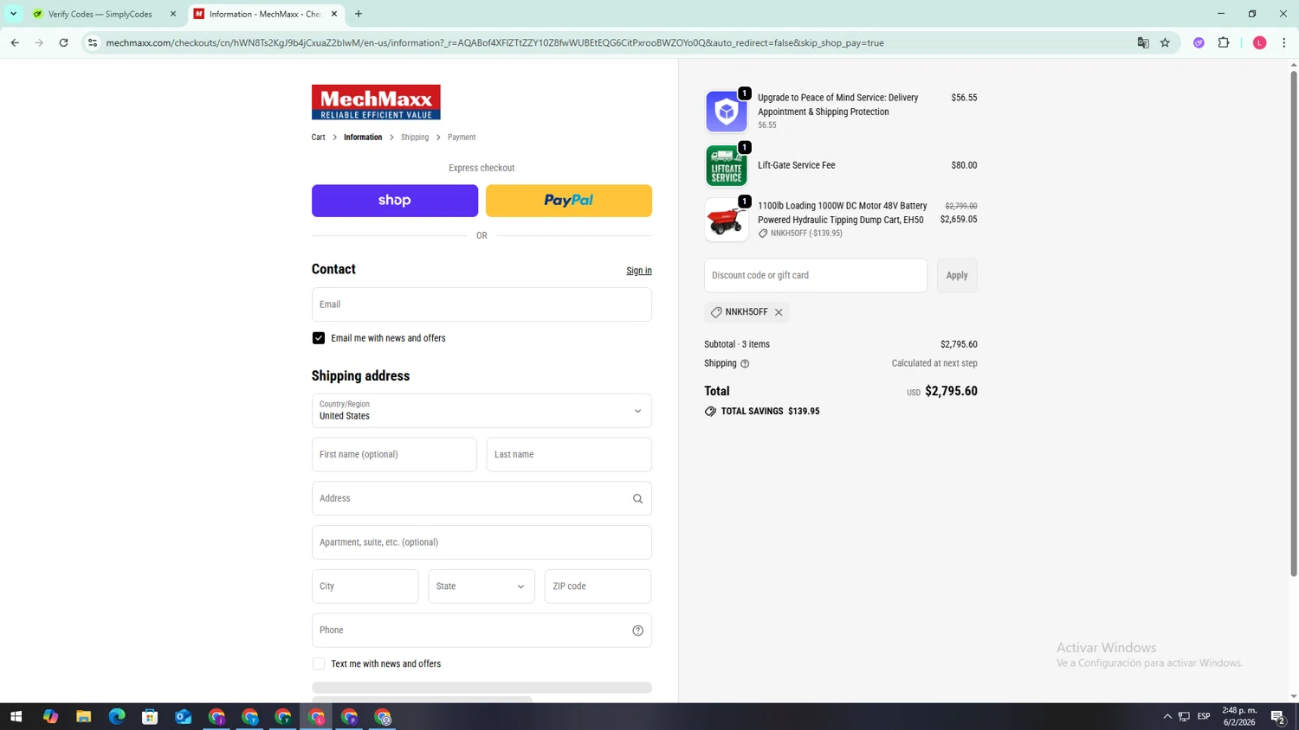Image resolution: width=1299 pixels, height=730 pixels.
Task: Click the Information breadcrumb
Action: coord(363,138)
